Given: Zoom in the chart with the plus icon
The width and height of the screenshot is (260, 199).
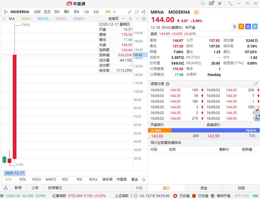Looking at the screenshot, I should click(130, 18).
